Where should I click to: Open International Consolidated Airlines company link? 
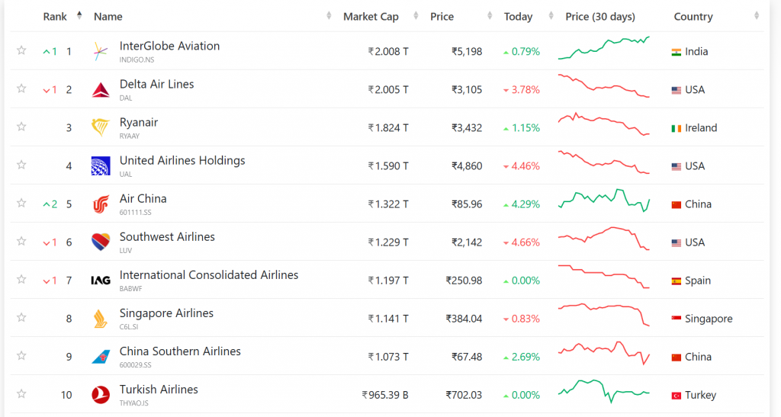click(209, 275)
